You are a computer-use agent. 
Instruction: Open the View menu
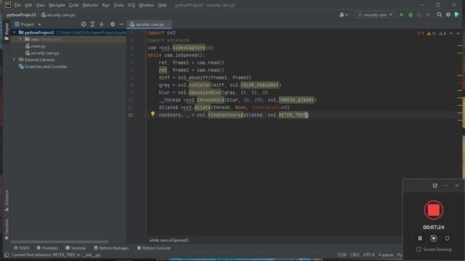[x=41, y=5]
